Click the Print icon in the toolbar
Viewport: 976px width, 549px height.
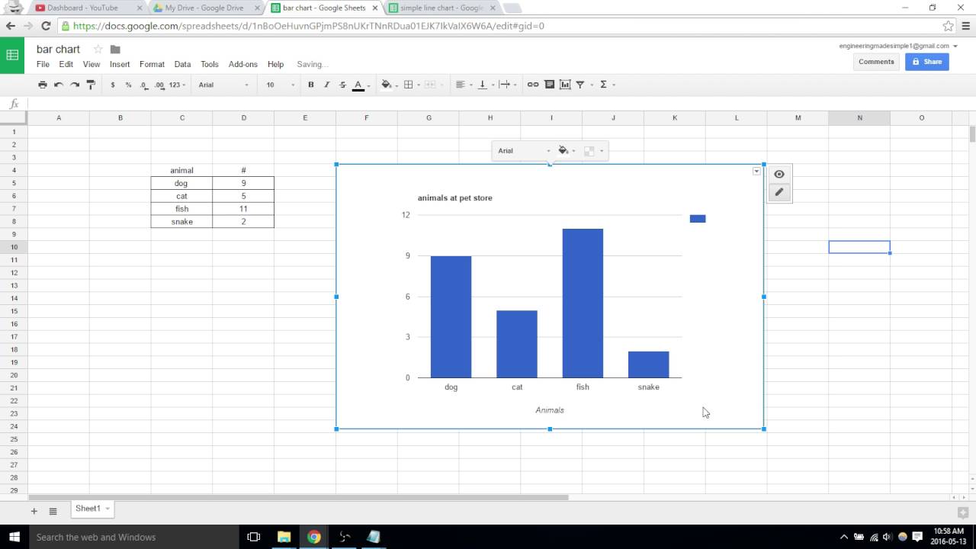[x=43, y=85]
